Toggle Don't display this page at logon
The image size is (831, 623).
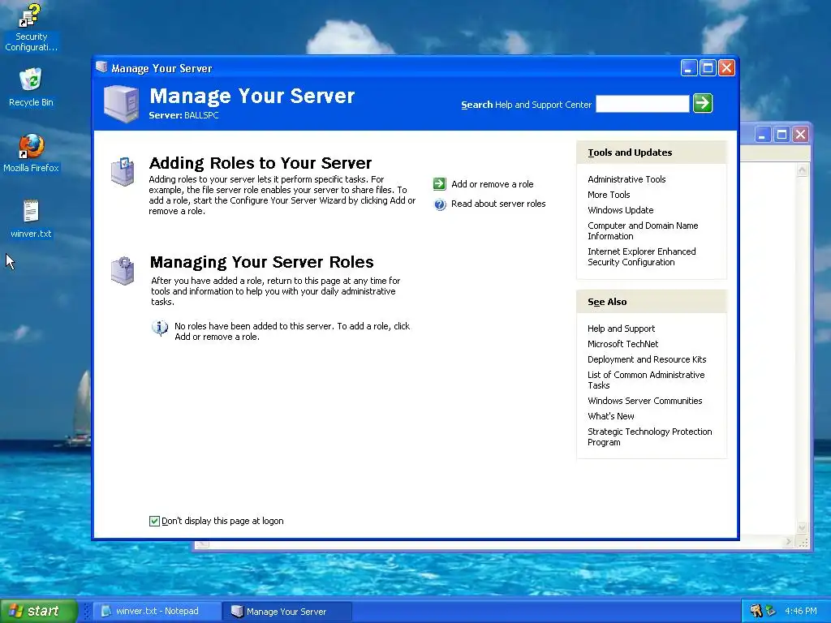tap(154, 522)
